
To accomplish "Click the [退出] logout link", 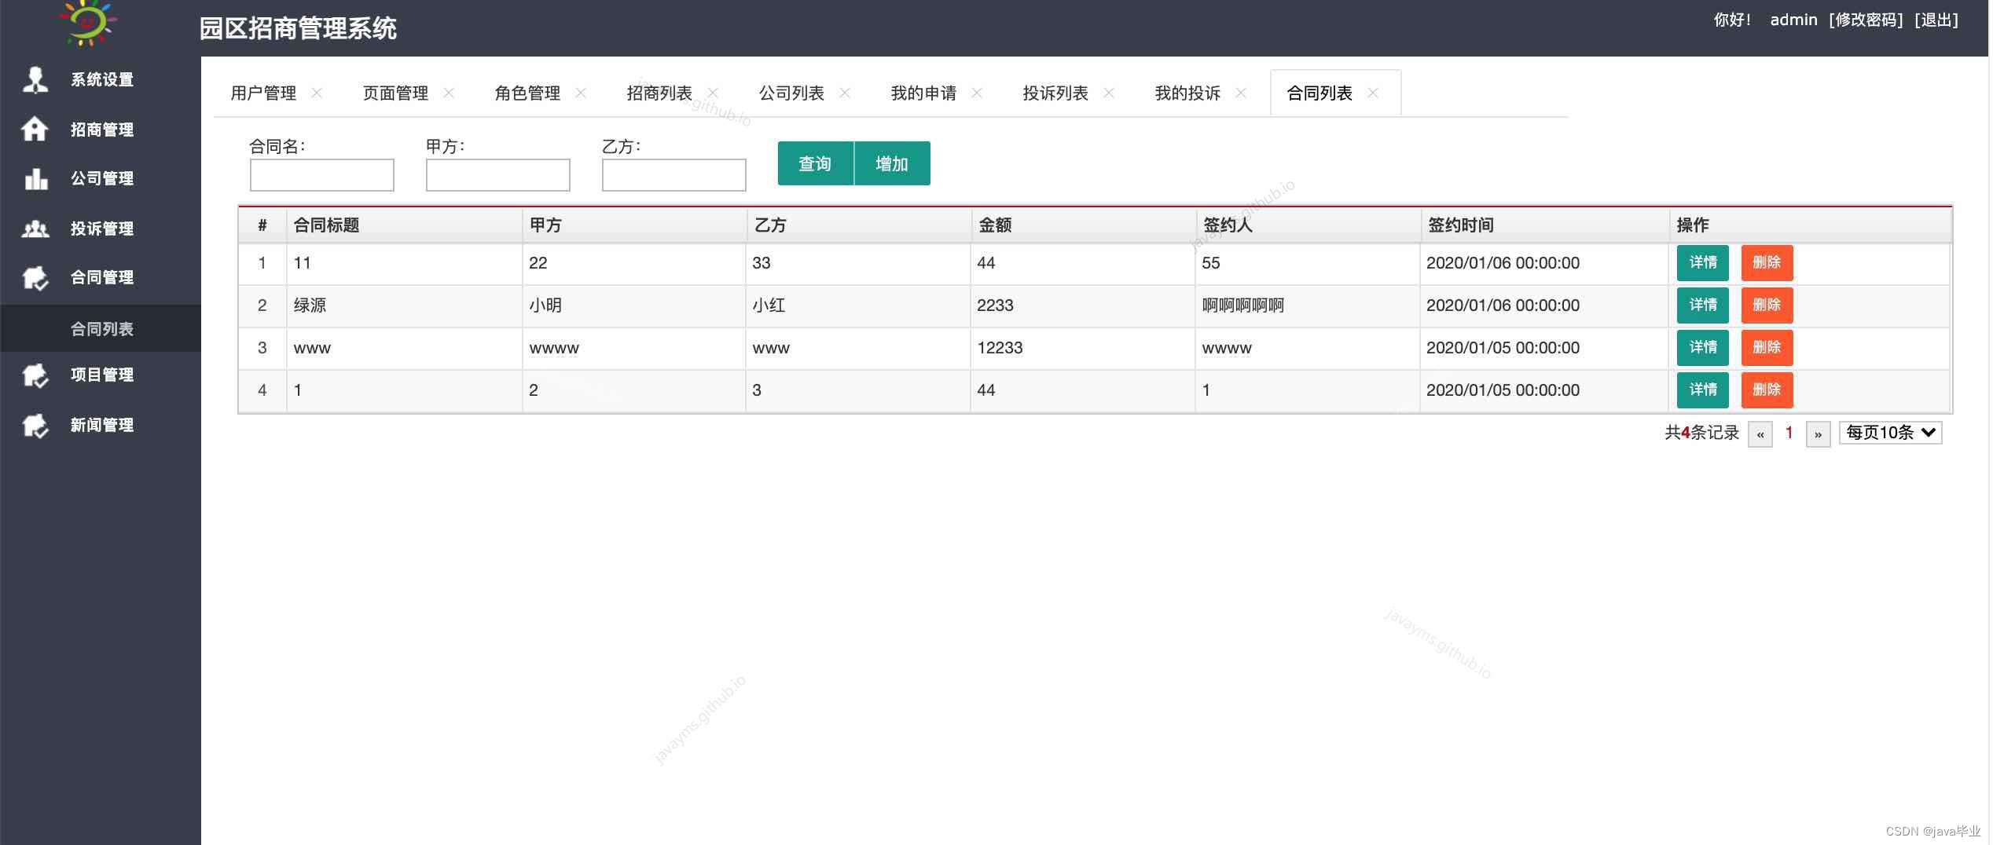I will click(1936, 20).
